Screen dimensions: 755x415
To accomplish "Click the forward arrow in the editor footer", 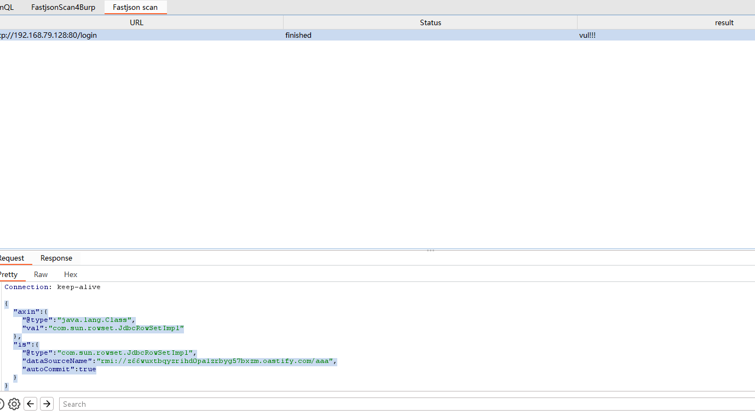I will click(x=47, y=404).
